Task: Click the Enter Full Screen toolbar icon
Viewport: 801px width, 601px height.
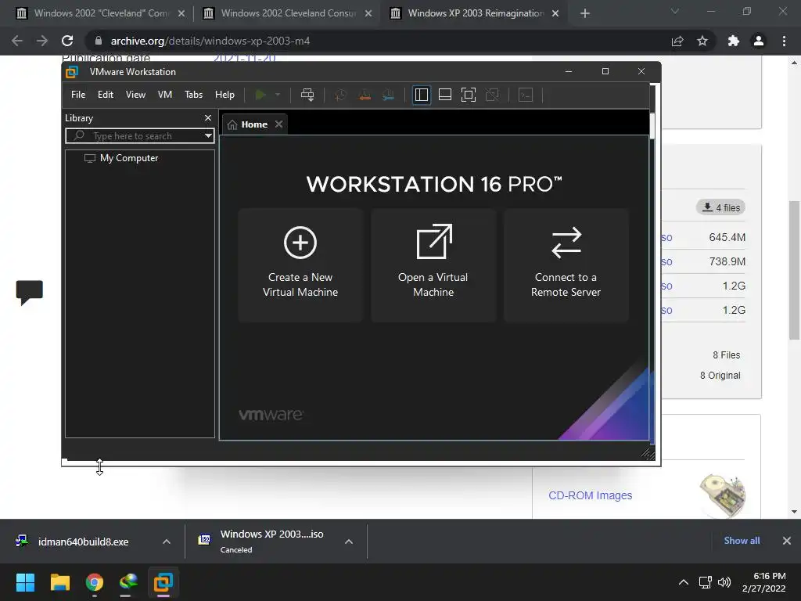Action: [469, 95]
